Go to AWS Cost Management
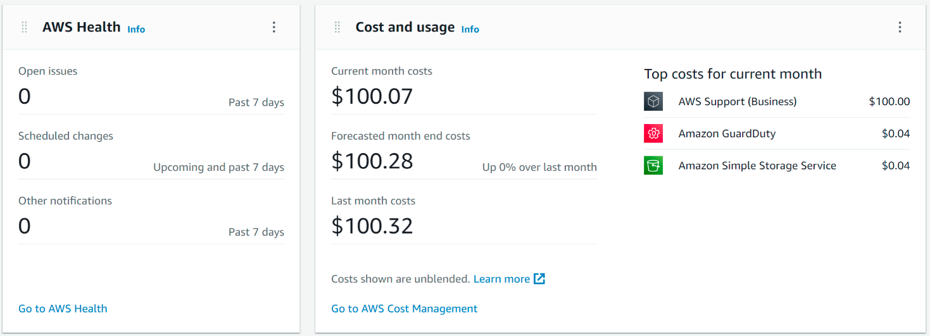This screenshot has width=930, height=336. (x=405, y=309)
